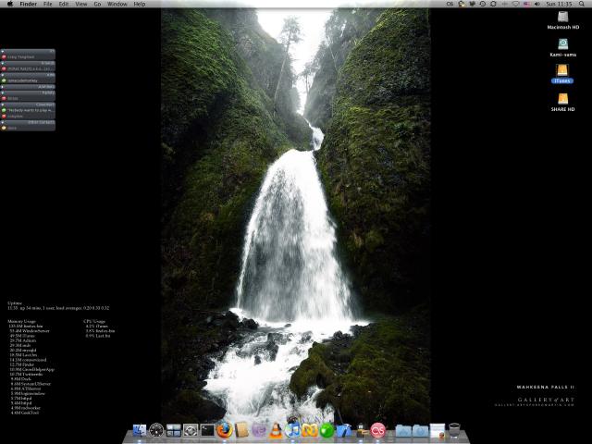Collapse the Family contact group
The height and width of the screenshot is (444, 592).
[x=28, y=92]
